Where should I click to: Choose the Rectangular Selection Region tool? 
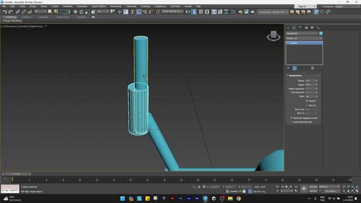pyautogui.click(x=62, y=12)
